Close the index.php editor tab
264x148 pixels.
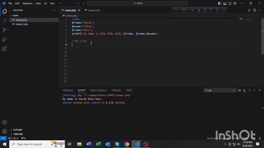(x=79, y=10)
